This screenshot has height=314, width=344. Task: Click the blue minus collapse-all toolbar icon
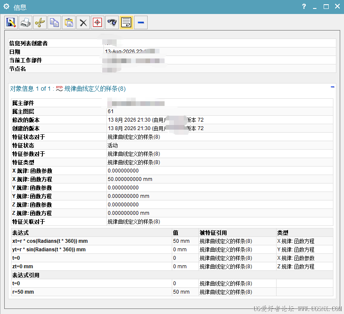point(141,22)
